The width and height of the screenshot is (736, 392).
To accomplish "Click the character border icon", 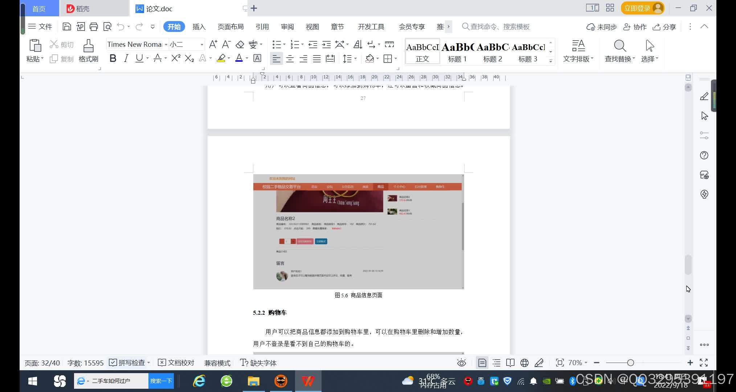I will 257,58.
